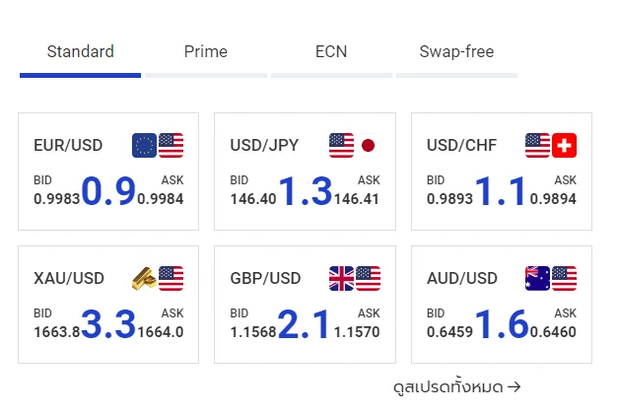619x414 pixels.
Task: Click the Australia flag icon
Action: (537, 278)
